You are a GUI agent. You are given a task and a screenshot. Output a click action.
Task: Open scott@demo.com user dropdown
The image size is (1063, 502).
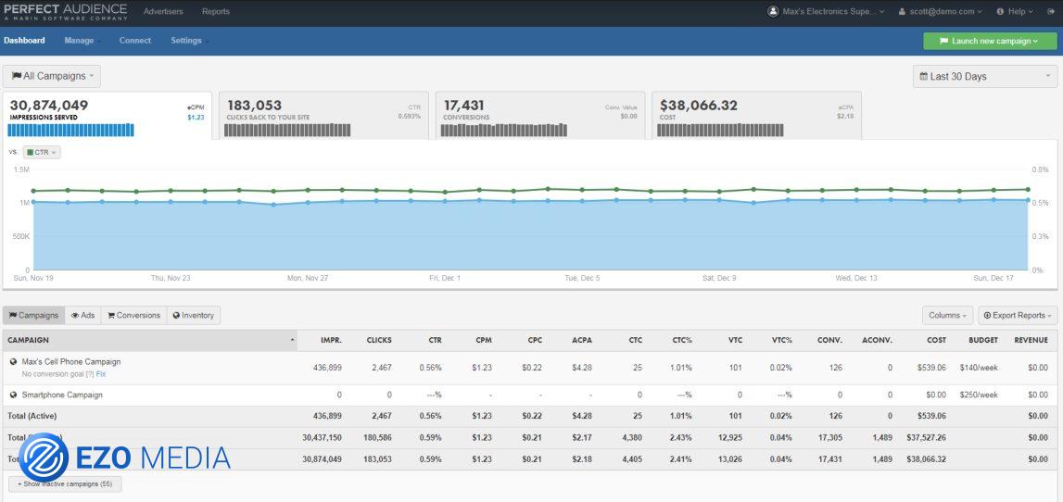941,11
